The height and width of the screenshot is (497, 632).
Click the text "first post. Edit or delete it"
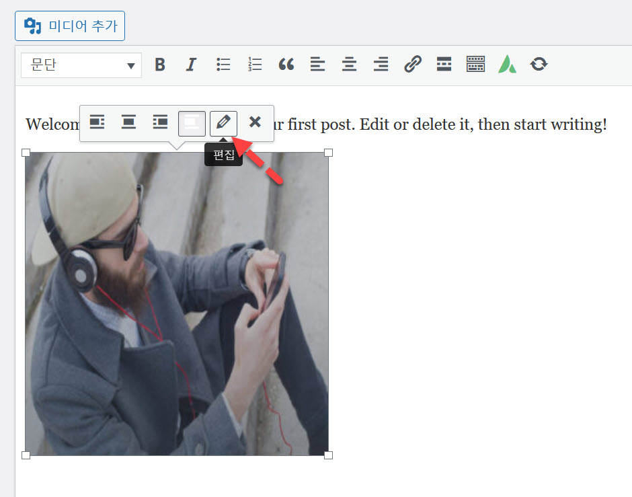379,124
